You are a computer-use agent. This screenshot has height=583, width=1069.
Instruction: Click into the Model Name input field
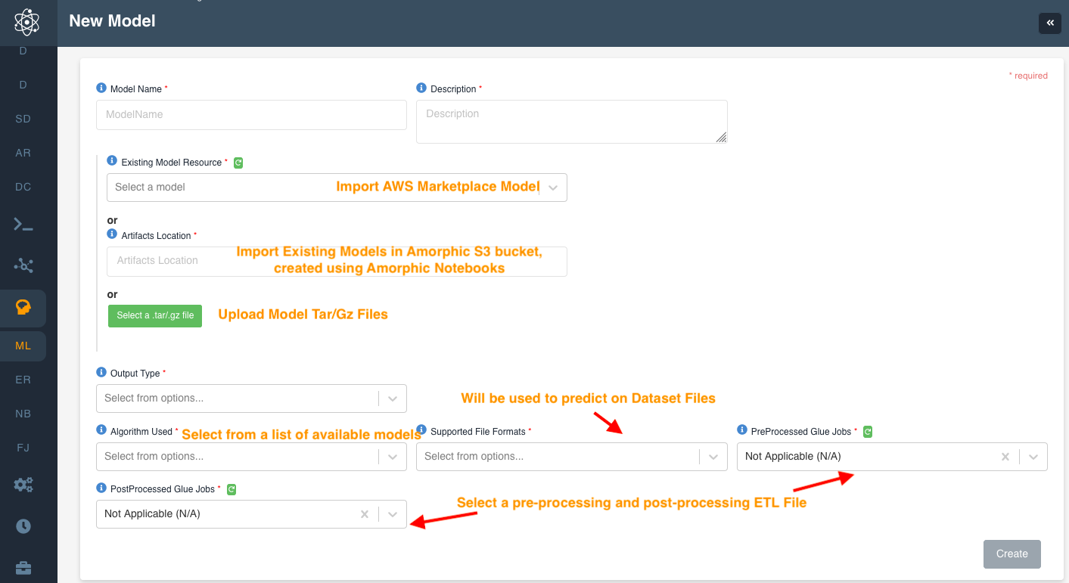coord(251,115)
